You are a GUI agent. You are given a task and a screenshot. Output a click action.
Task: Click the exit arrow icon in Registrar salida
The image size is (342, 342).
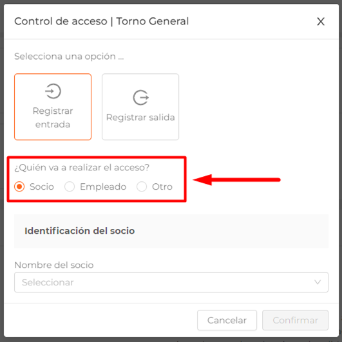pyautogui.click(x=141, y=98)
